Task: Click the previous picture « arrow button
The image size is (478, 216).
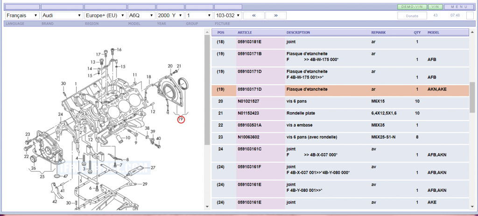Action: [x=254, y=15]
